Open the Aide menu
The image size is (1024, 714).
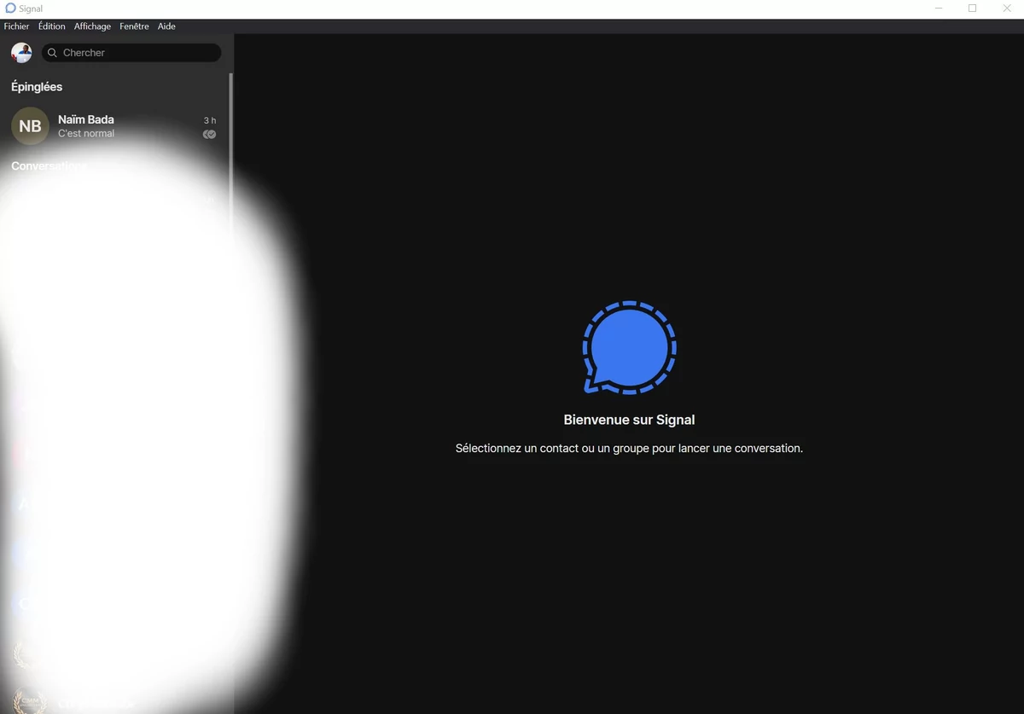[166, 26]
